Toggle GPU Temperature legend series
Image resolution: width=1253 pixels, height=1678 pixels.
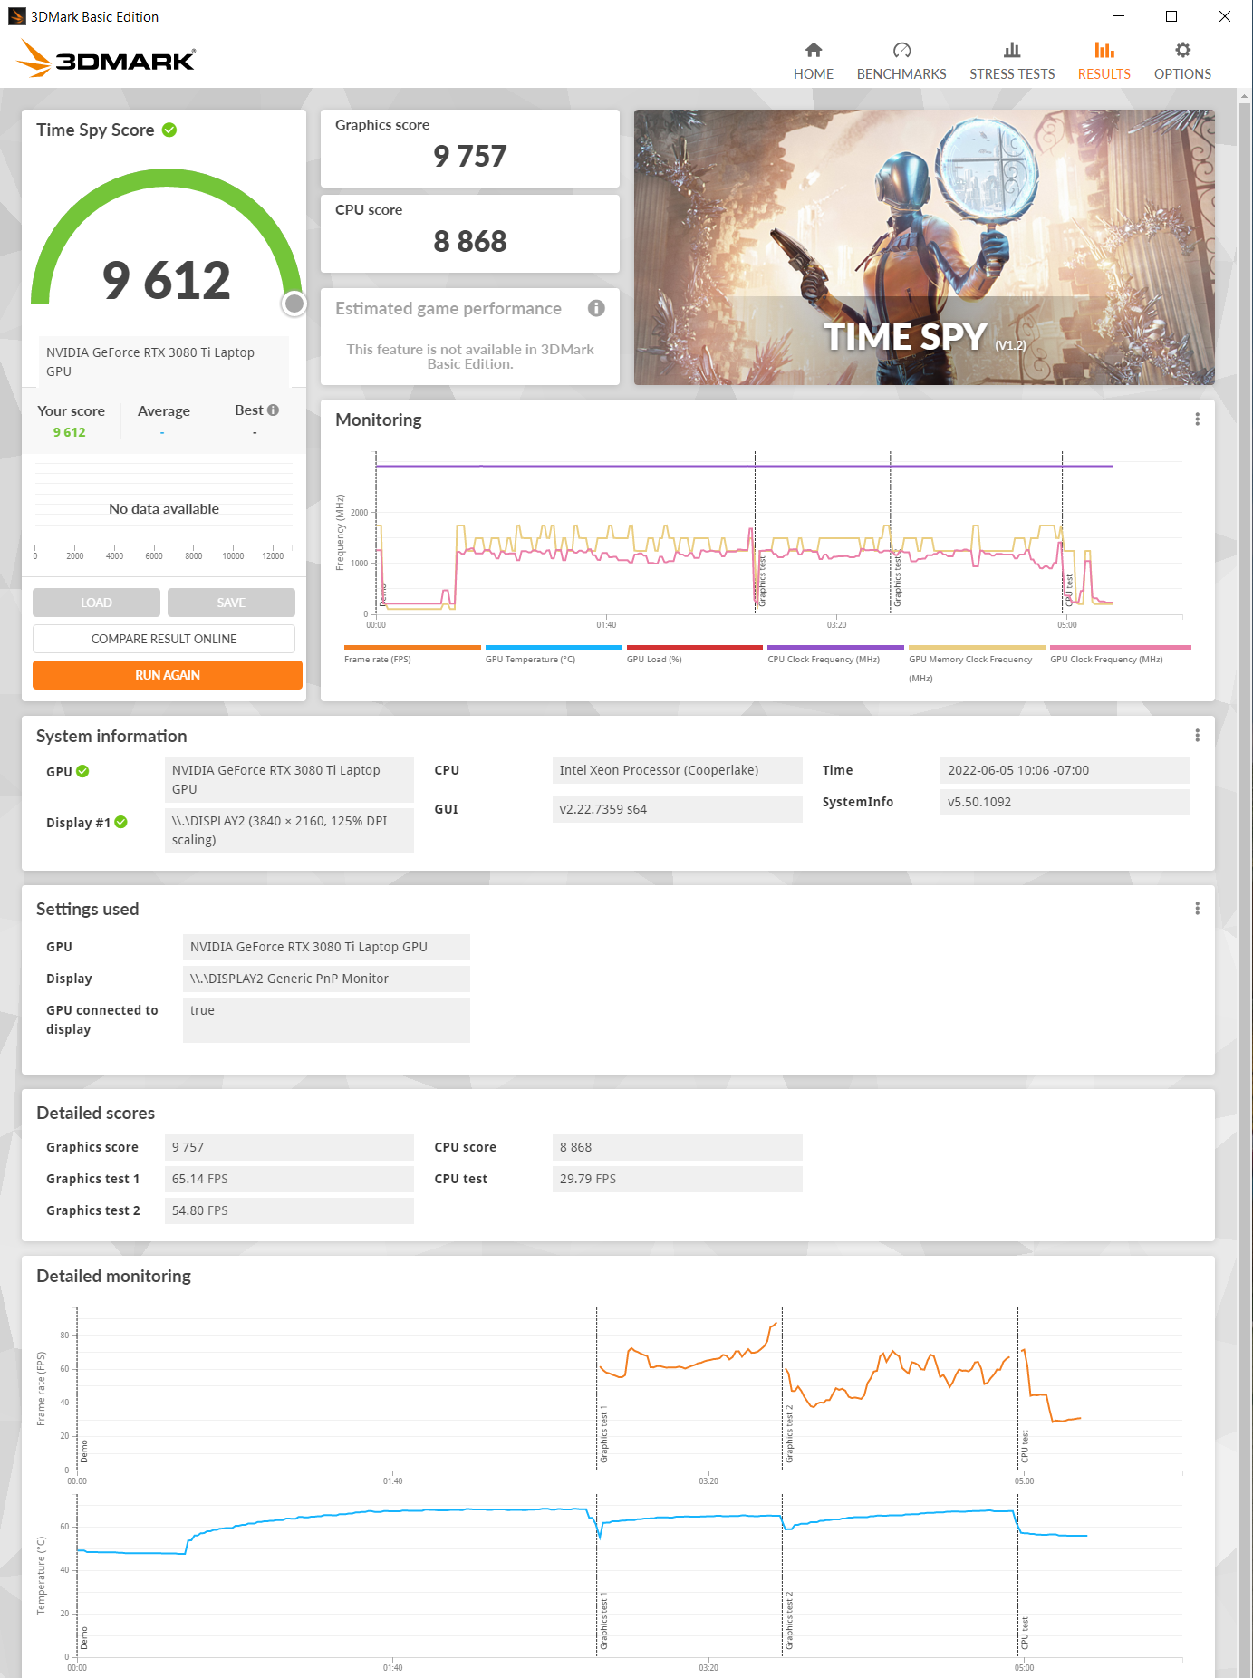click(530, 659)
